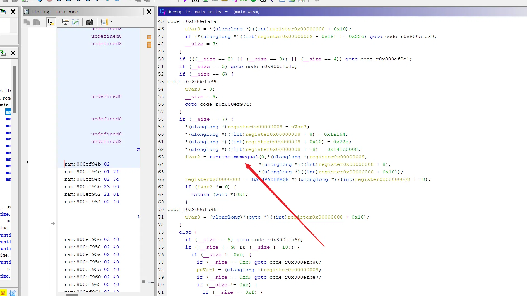Click the else keyword on line 73
This screenshot has height=296, width=527.
point(185,232)
